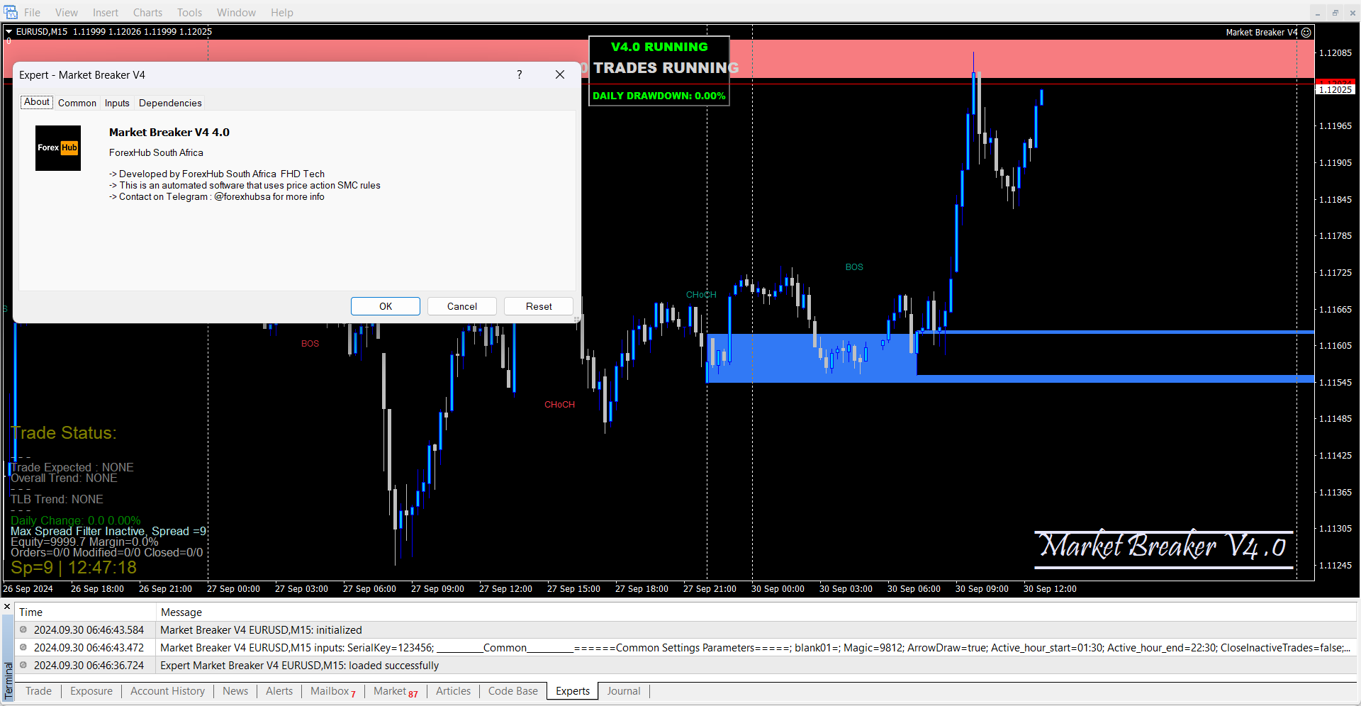Click the help question mark in dialog
The image size is (1361, 706).
[520, 74]
